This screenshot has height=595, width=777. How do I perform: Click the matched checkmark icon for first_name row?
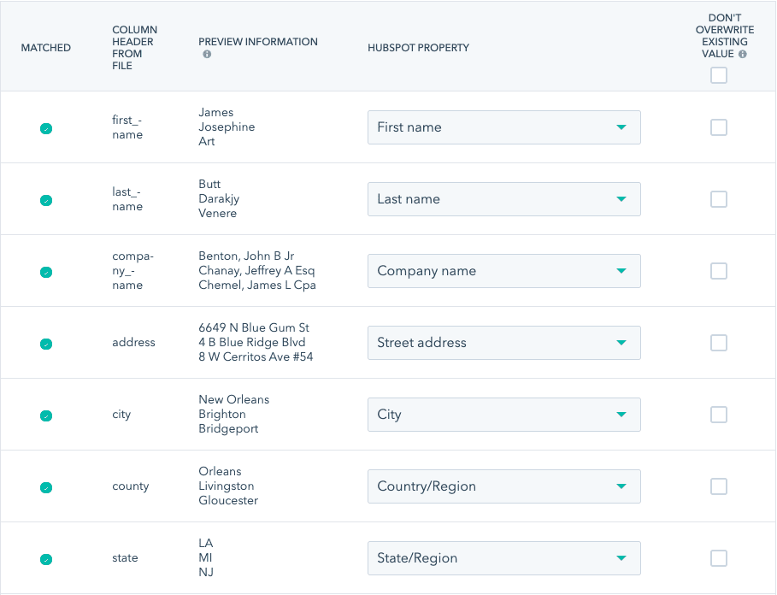[46, 127]
